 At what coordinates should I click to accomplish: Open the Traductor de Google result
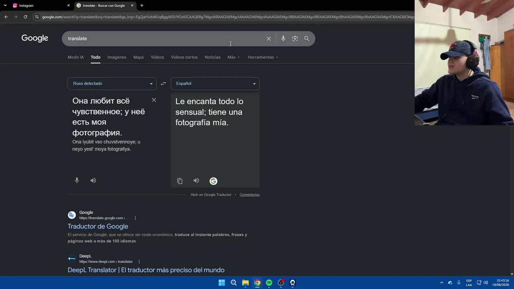(98, 226)
